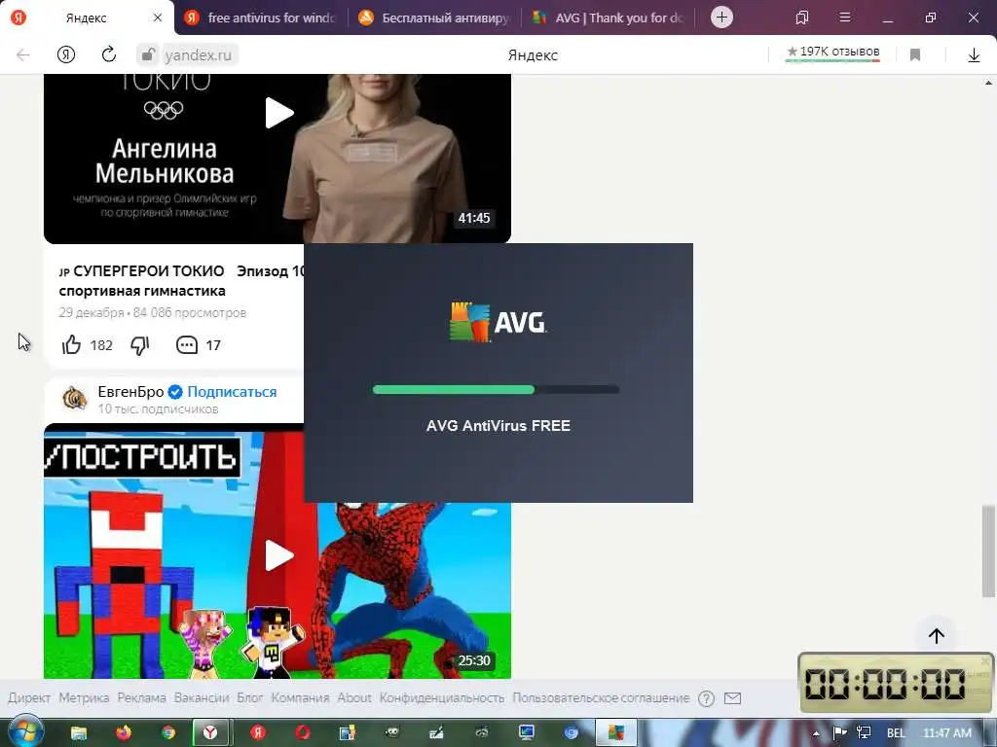Open the Windows Start menu
997x747 pixels.
coord(24,731)
